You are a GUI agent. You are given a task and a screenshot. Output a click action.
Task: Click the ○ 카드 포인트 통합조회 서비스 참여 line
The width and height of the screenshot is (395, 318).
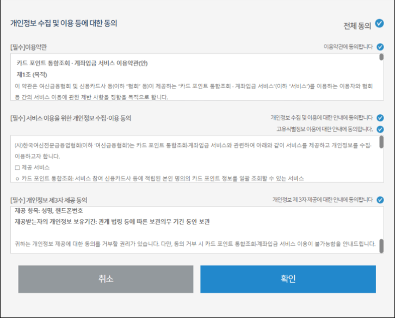tap(159, 178)
